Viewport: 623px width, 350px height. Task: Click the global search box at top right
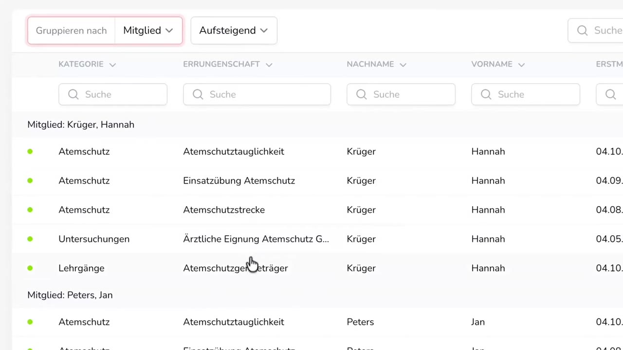click(x=596, y=31)
